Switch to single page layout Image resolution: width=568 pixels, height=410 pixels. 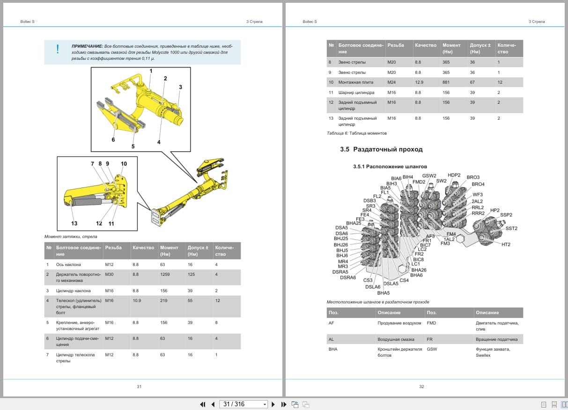[544, 404]
